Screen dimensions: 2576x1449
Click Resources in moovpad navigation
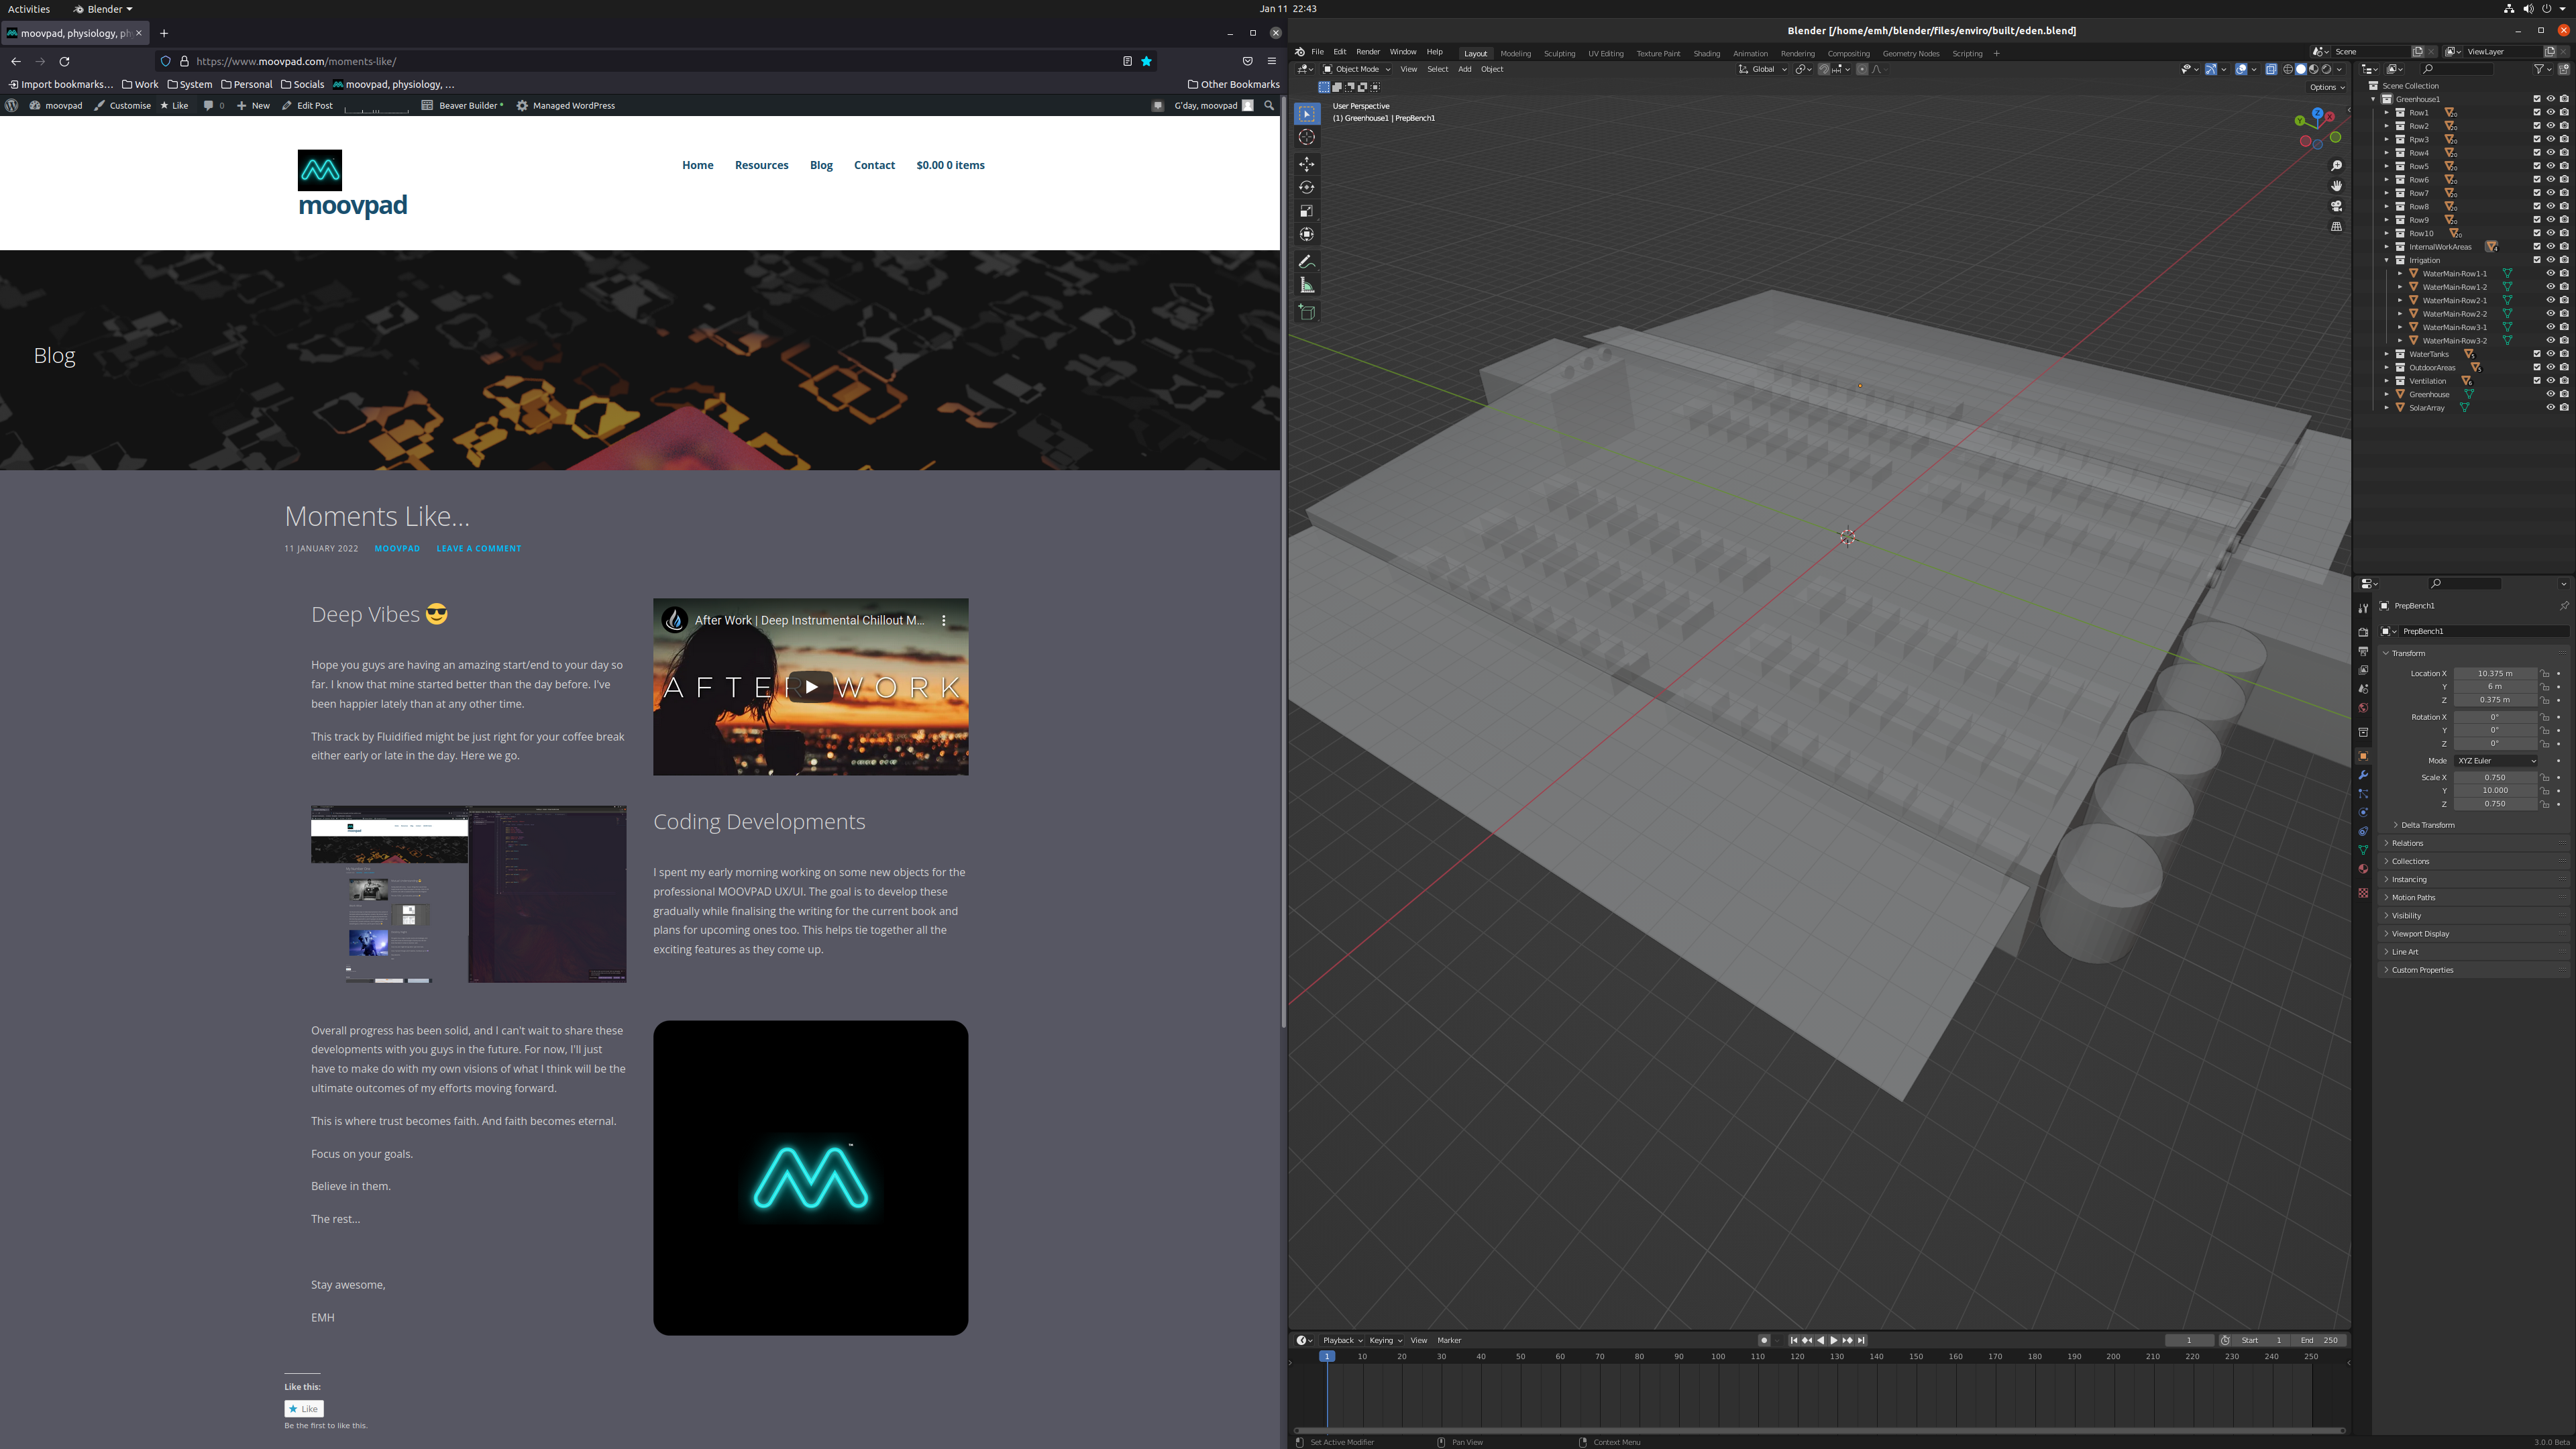click(761, 165)
